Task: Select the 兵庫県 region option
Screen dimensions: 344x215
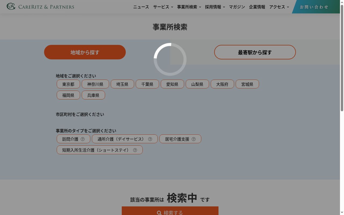Action: (x=93, y=95)
